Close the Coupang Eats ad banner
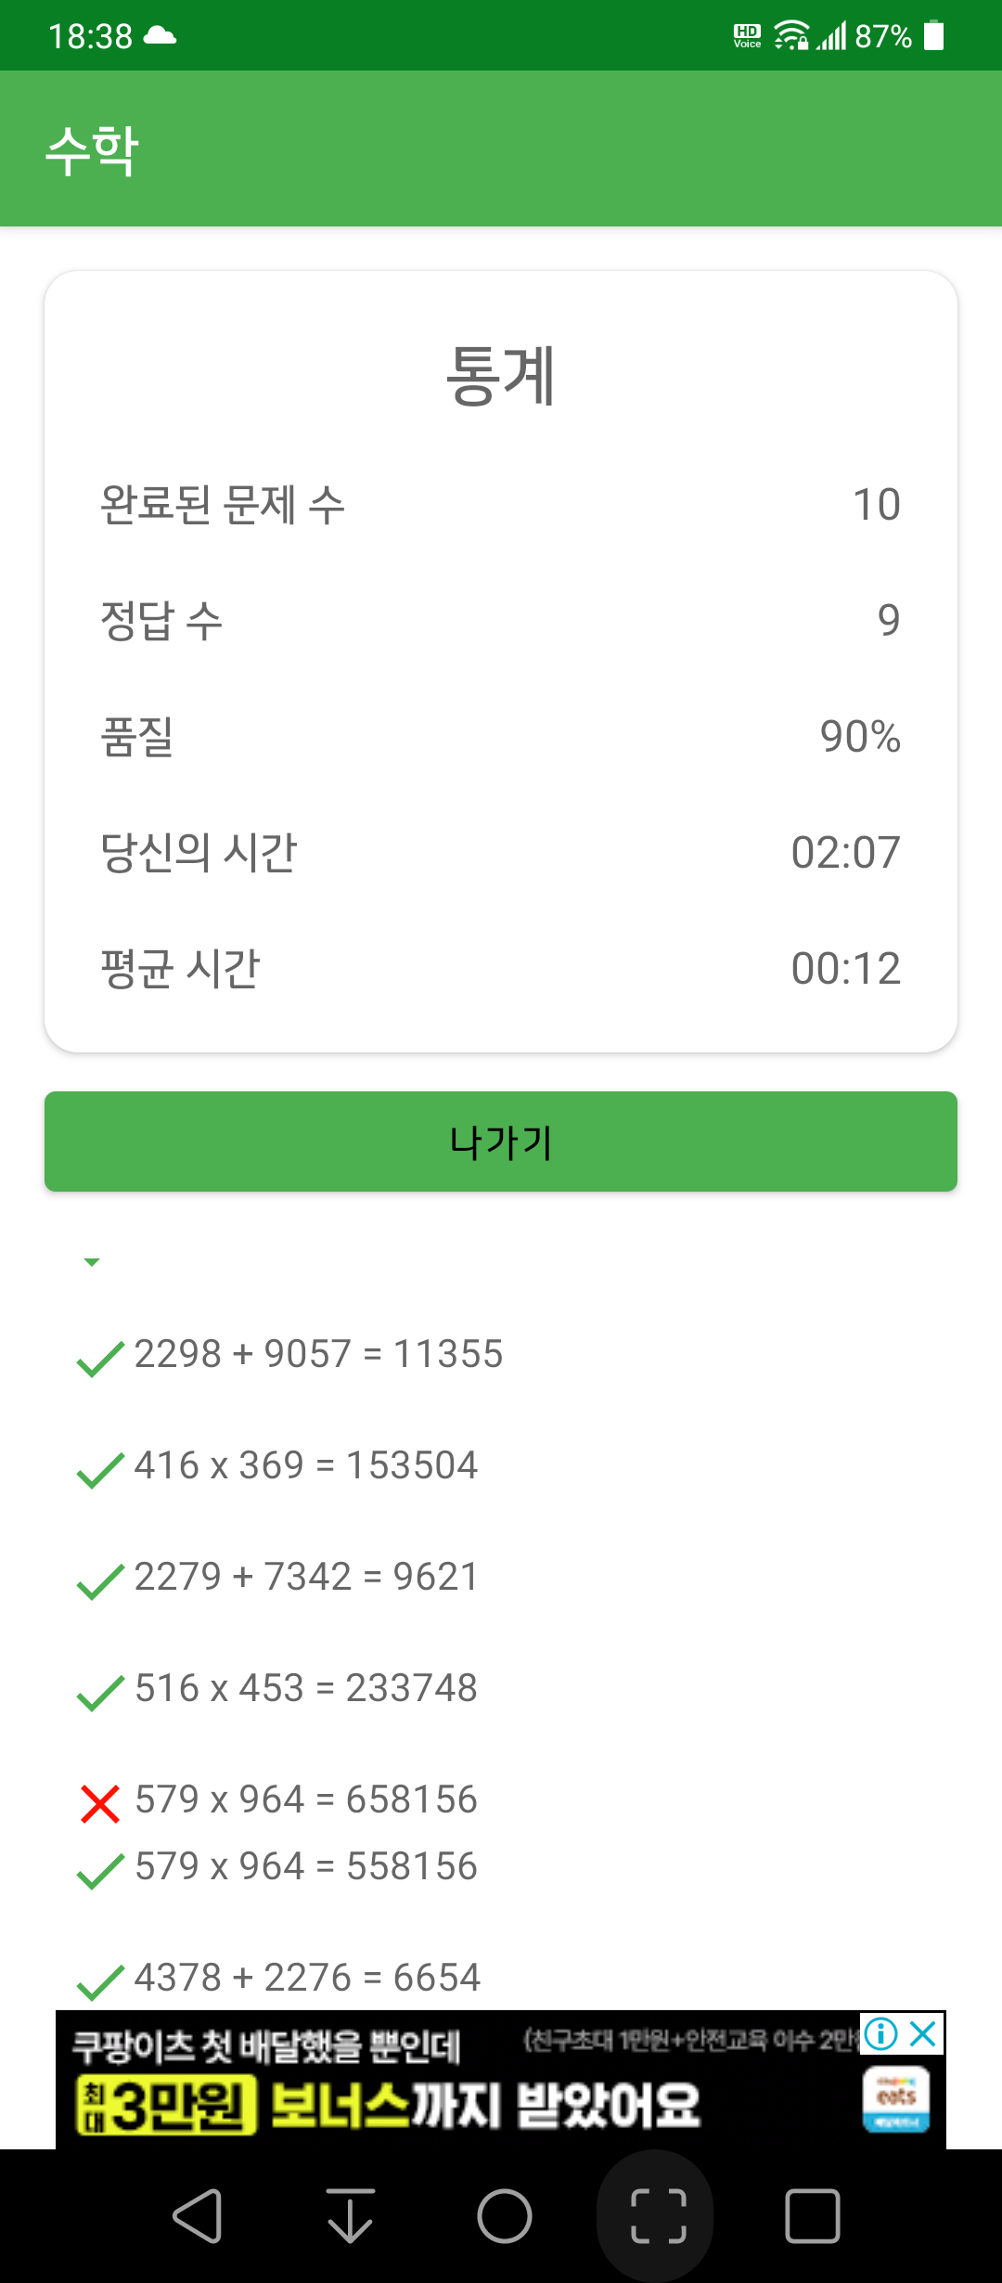1002x2283 pixels. pos(923,2034)
